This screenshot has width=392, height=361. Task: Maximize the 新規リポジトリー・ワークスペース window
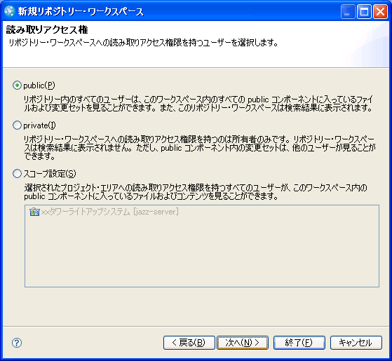(x=364, y=11)
